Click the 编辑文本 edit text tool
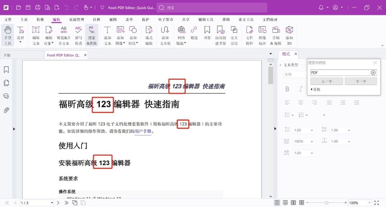The width and height of the screenshot is (386, 207). coord(36,35)
